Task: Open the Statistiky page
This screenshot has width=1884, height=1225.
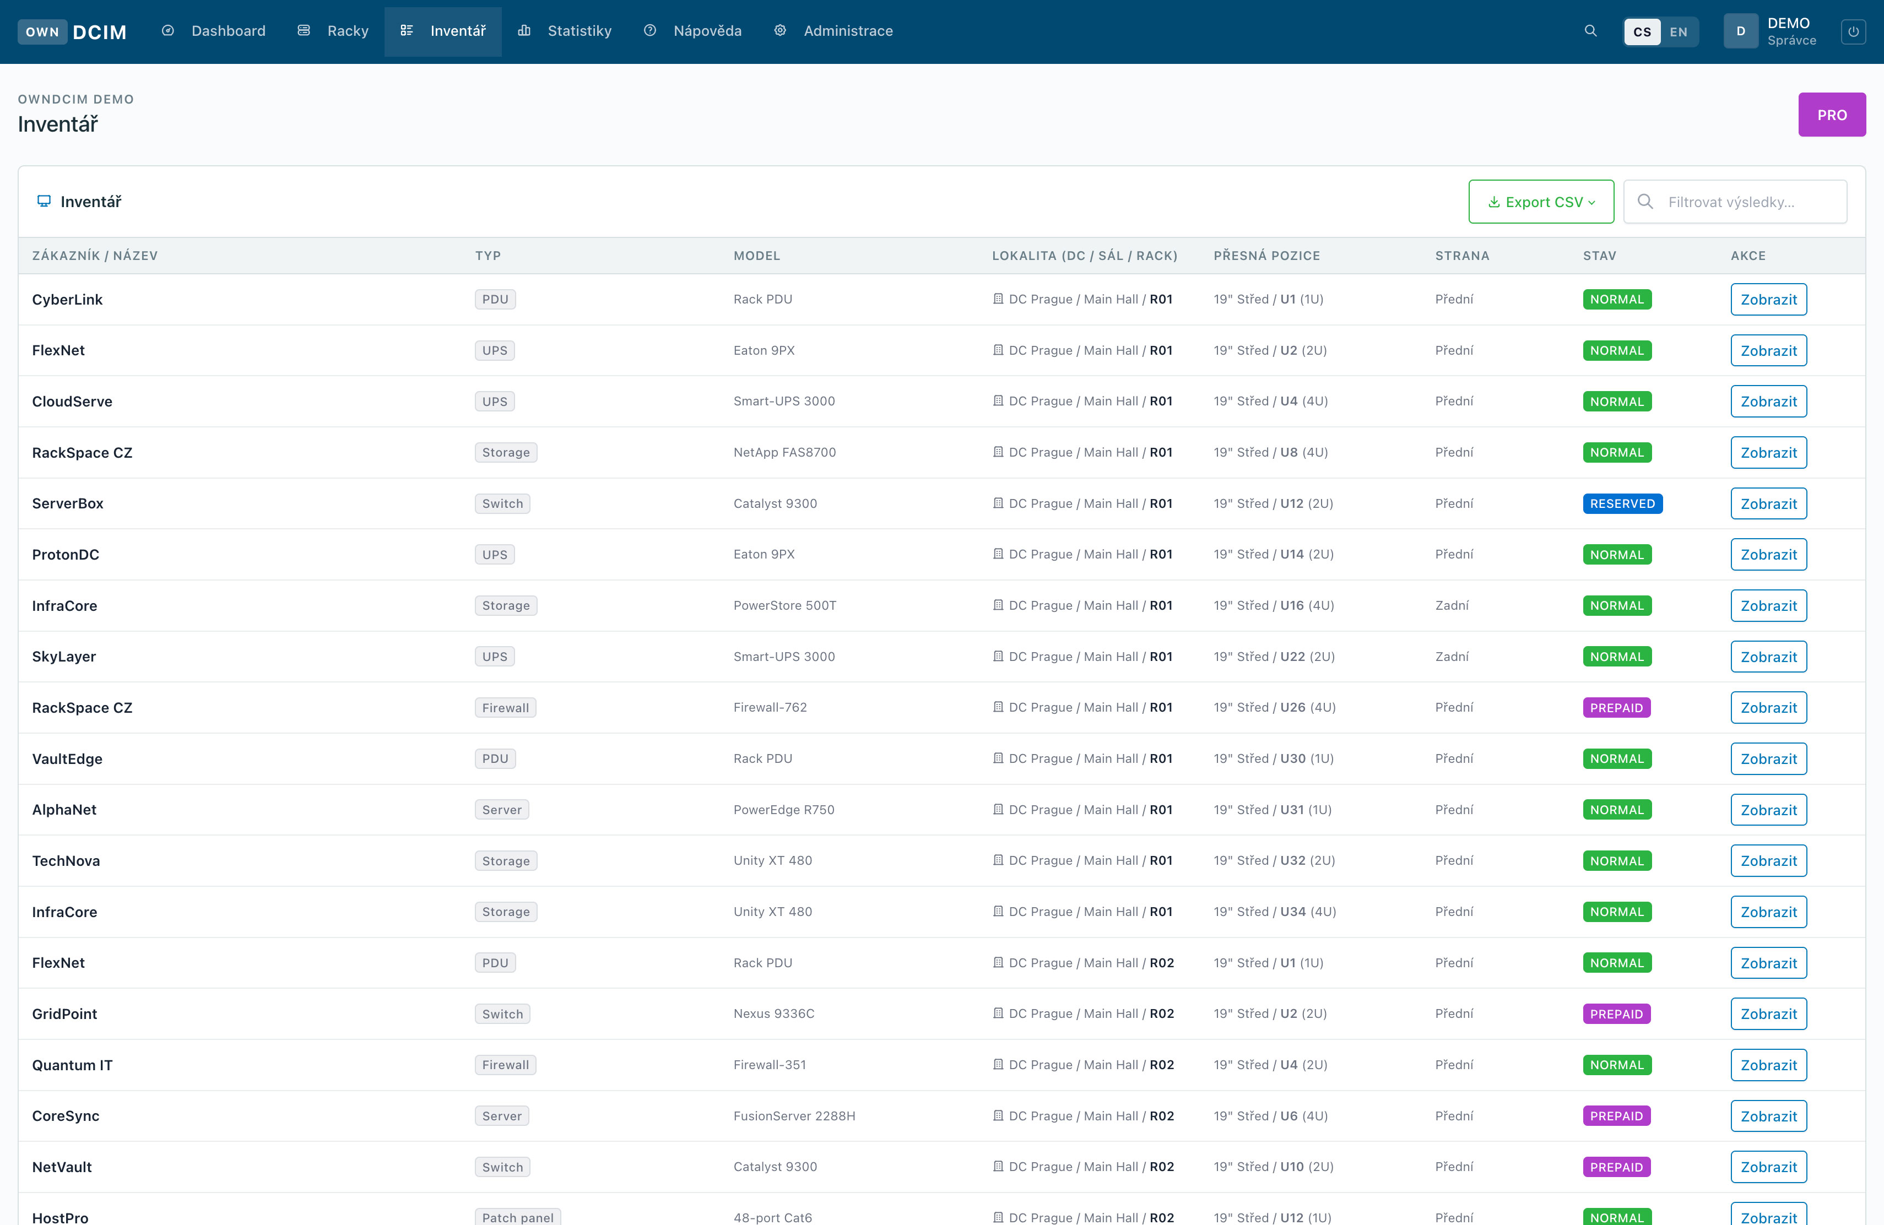Action: [565, 31]
